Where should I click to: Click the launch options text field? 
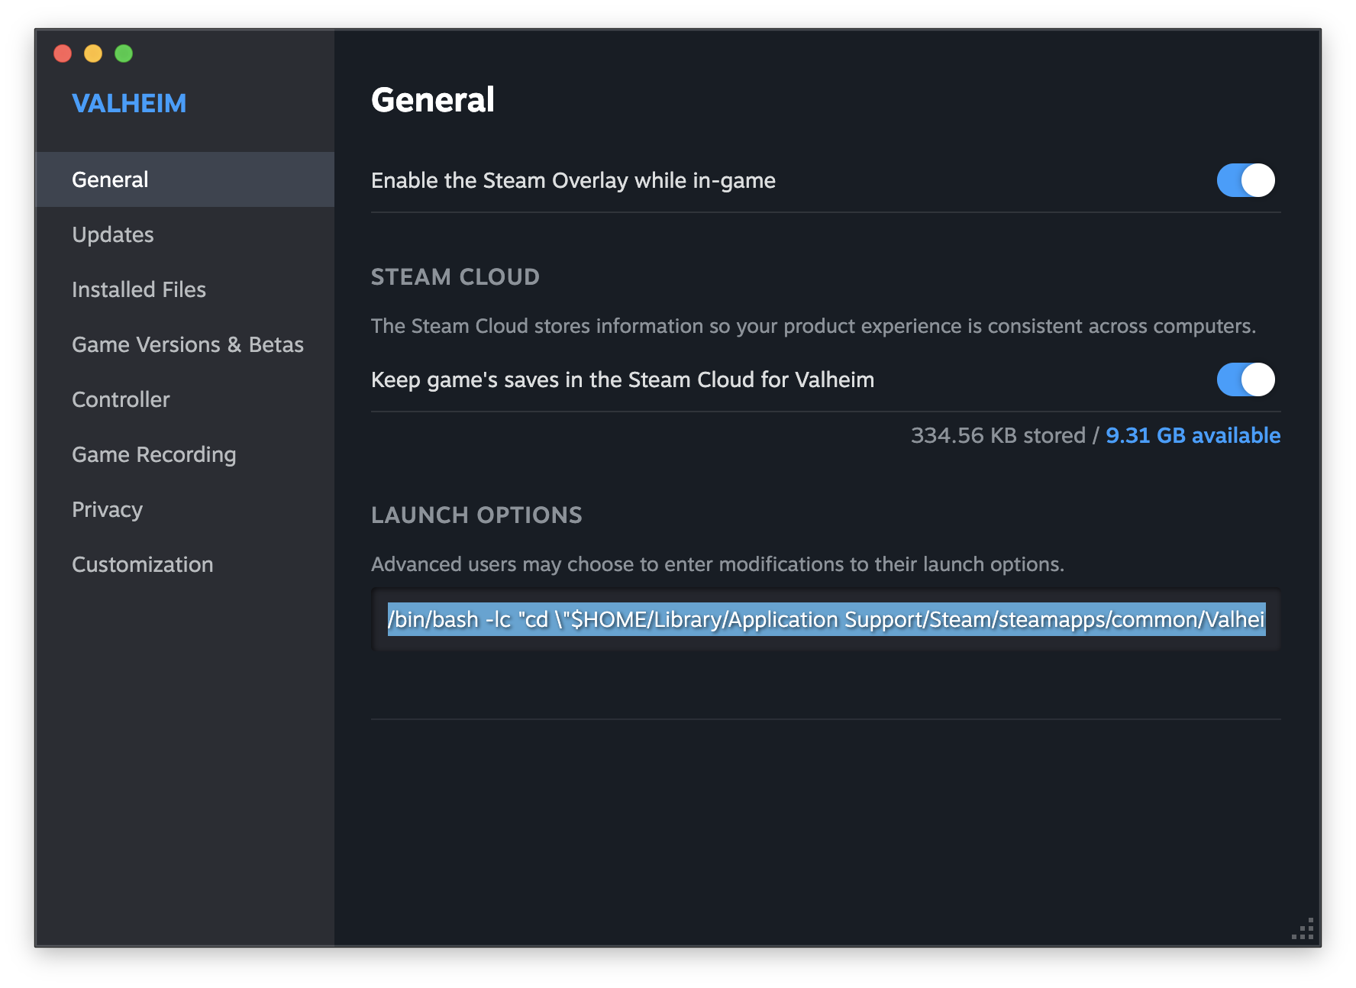click(x=826, y=619)
